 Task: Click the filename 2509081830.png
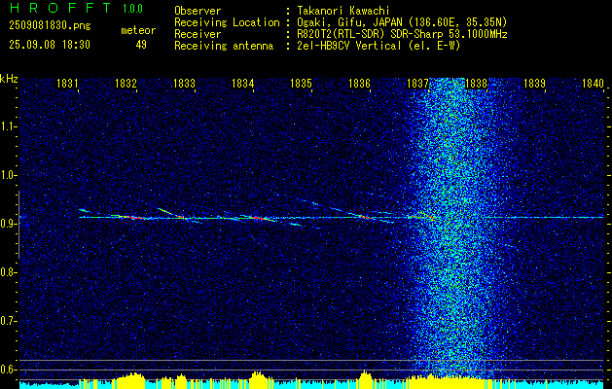pyautogui.click(x=50, y=26)
